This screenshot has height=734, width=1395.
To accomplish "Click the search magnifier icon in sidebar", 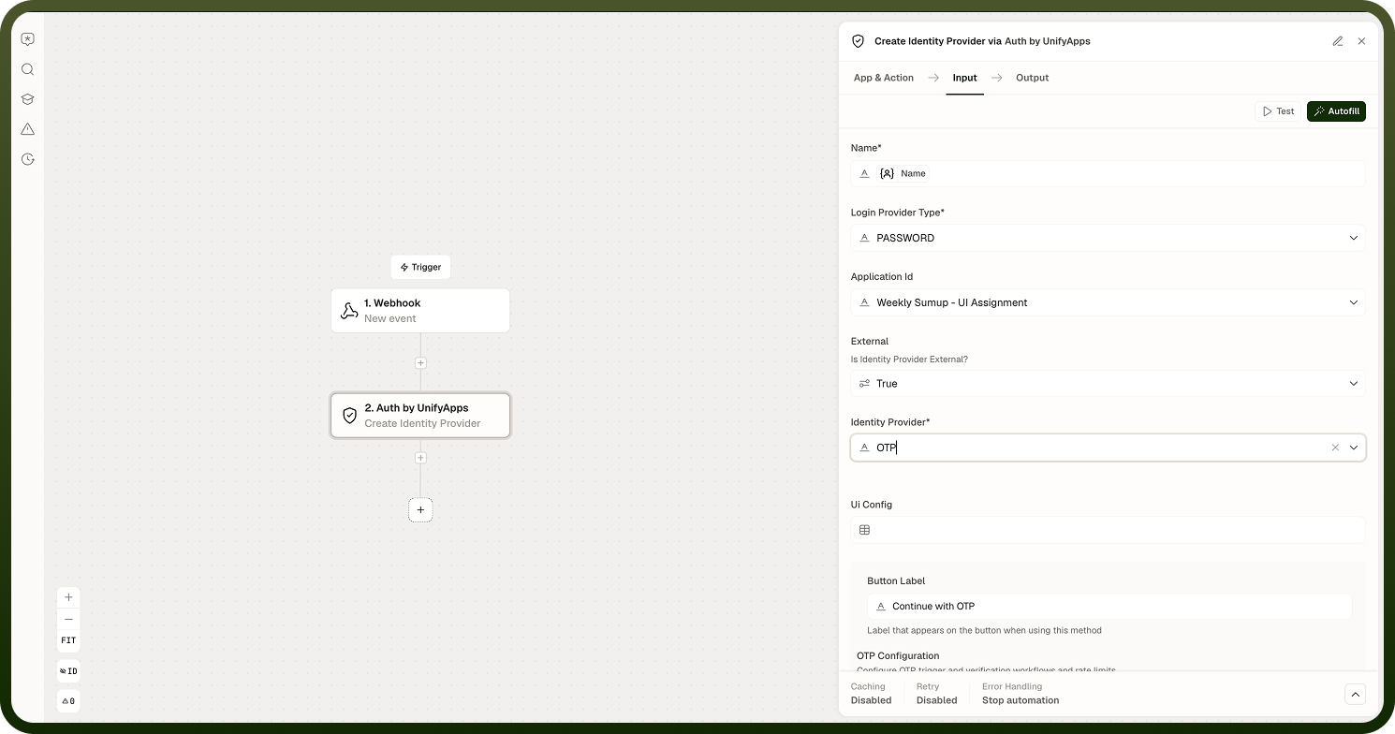I will 27,69.
